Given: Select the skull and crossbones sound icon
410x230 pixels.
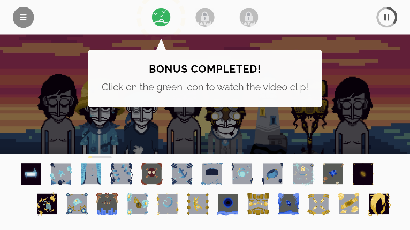Looking at the screenshot, I should pos(151,174).
